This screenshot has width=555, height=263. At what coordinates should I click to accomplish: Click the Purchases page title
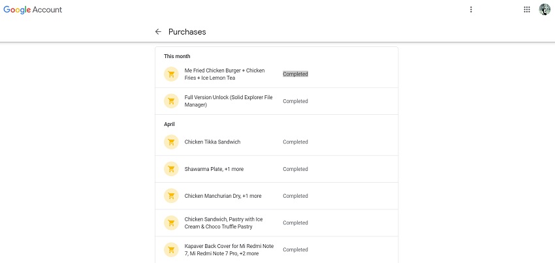pyautogui.click(x=187, y=31)
